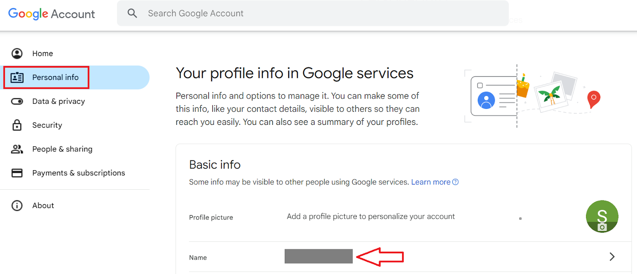This screenshot has height=274, width=637.
Task: Click the Personal info ID card icon
Action: (17, 78)
